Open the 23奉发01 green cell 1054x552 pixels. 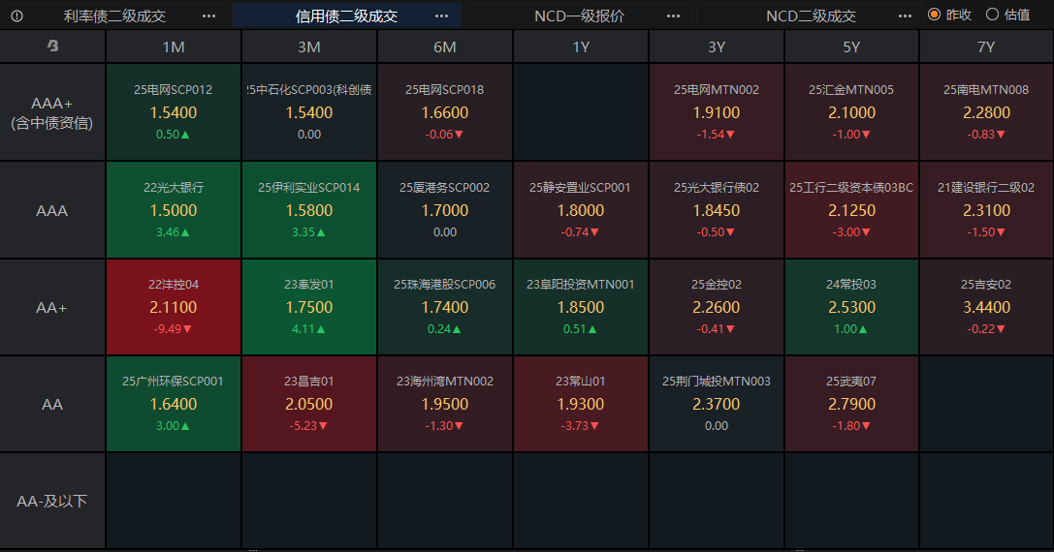[309, 307]
